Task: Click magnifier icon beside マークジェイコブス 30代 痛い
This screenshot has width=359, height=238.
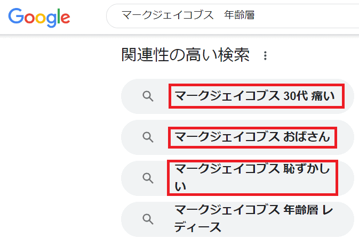Action: (148, 96)
